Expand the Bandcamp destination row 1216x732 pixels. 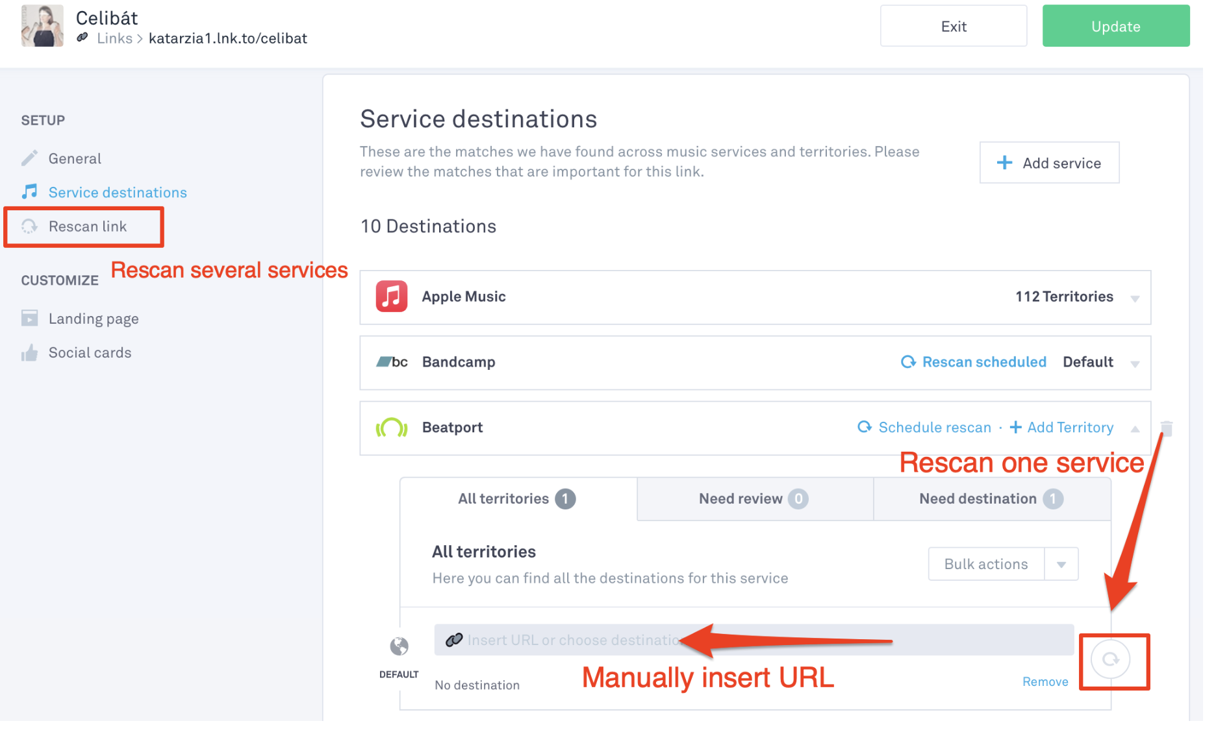[1135, 364]
